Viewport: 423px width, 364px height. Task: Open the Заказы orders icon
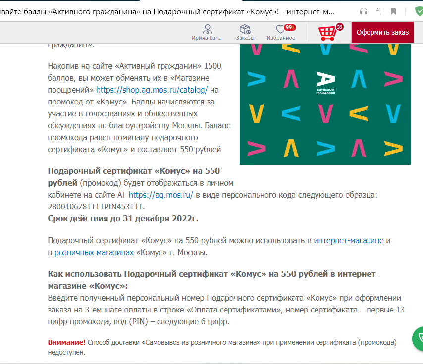245,32
